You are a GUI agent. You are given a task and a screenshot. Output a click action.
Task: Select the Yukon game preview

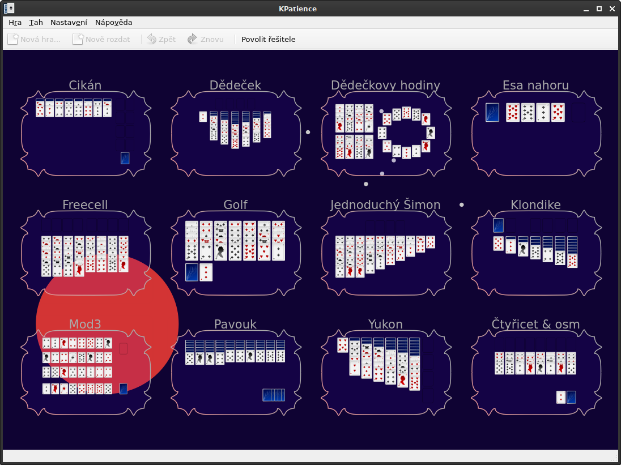pos(386,373)
